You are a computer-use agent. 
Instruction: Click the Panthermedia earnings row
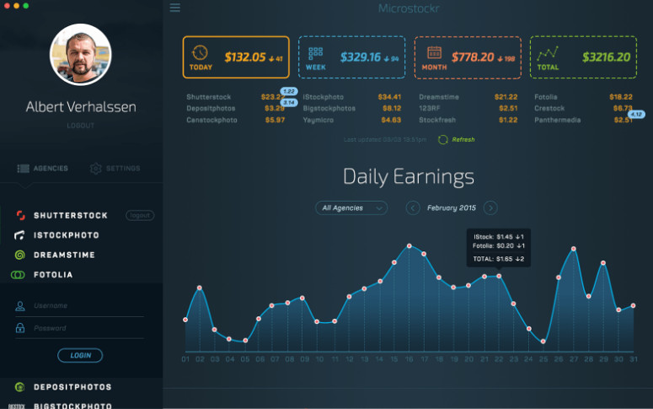click(583, 120)
